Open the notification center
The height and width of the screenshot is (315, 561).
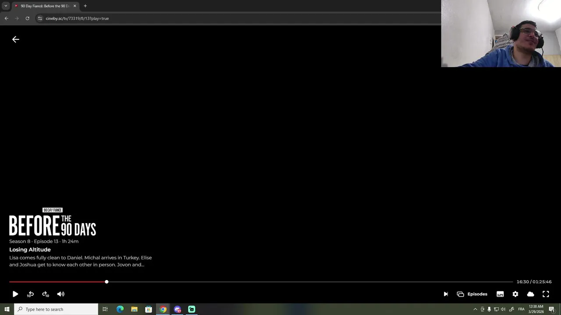[x=552, y=309]
